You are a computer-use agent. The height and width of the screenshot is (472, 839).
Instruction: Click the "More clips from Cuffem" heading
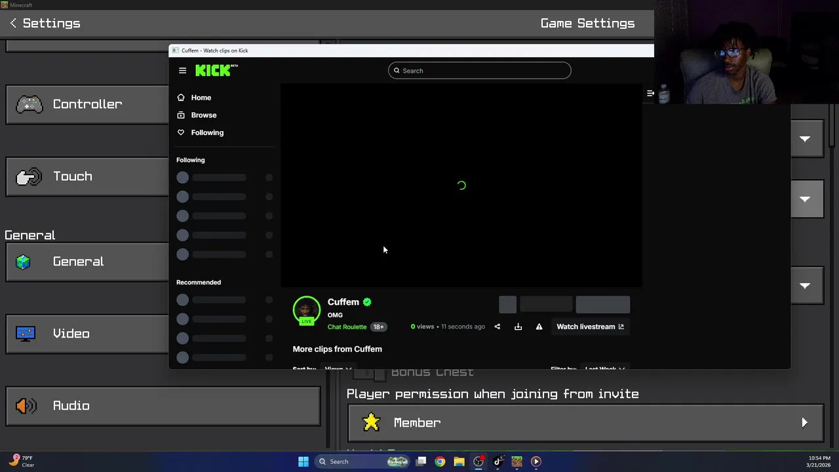(337, 349)
